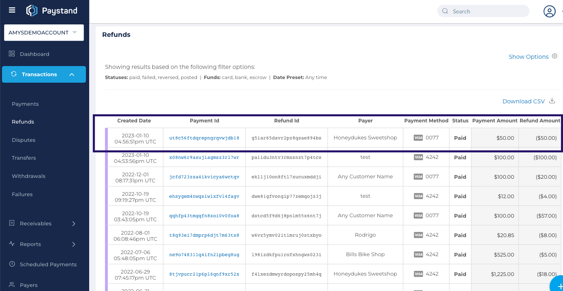The height and width of the screenshot is (291, 563).
Task: Click the Show Options gear icon
Action: 555,56
